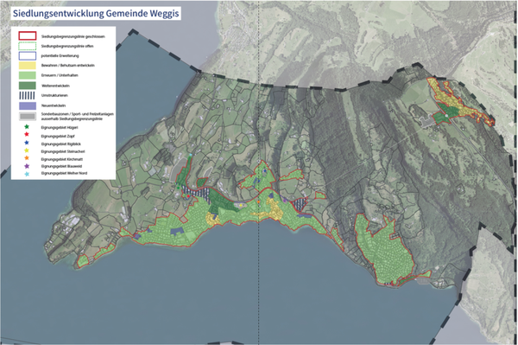Click legend text Eignungsgebiet Rigiblick
The width and height of the screenshot is (518, 345).
pos(60,144)
